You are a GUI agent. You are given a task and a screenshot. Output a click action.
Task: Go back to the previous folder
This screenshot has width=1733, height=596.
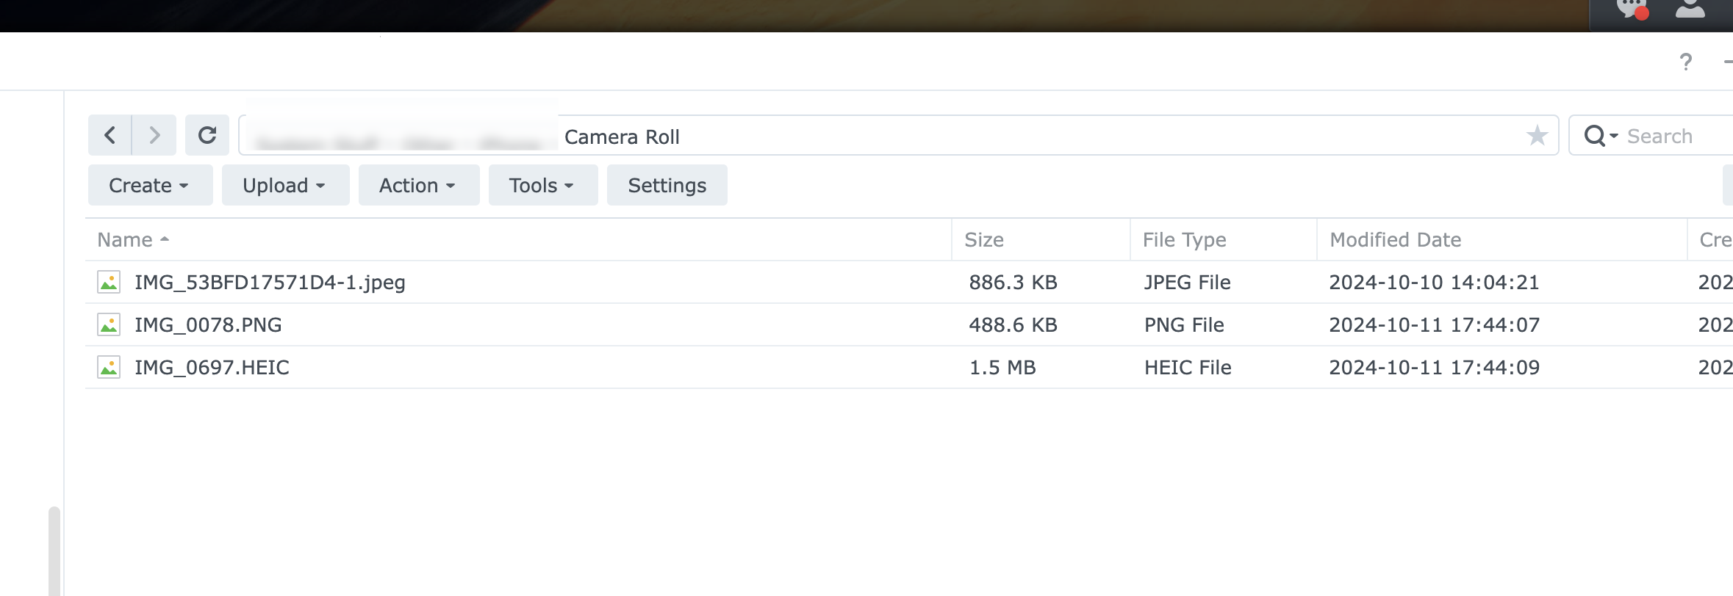[x=110, y=135]
